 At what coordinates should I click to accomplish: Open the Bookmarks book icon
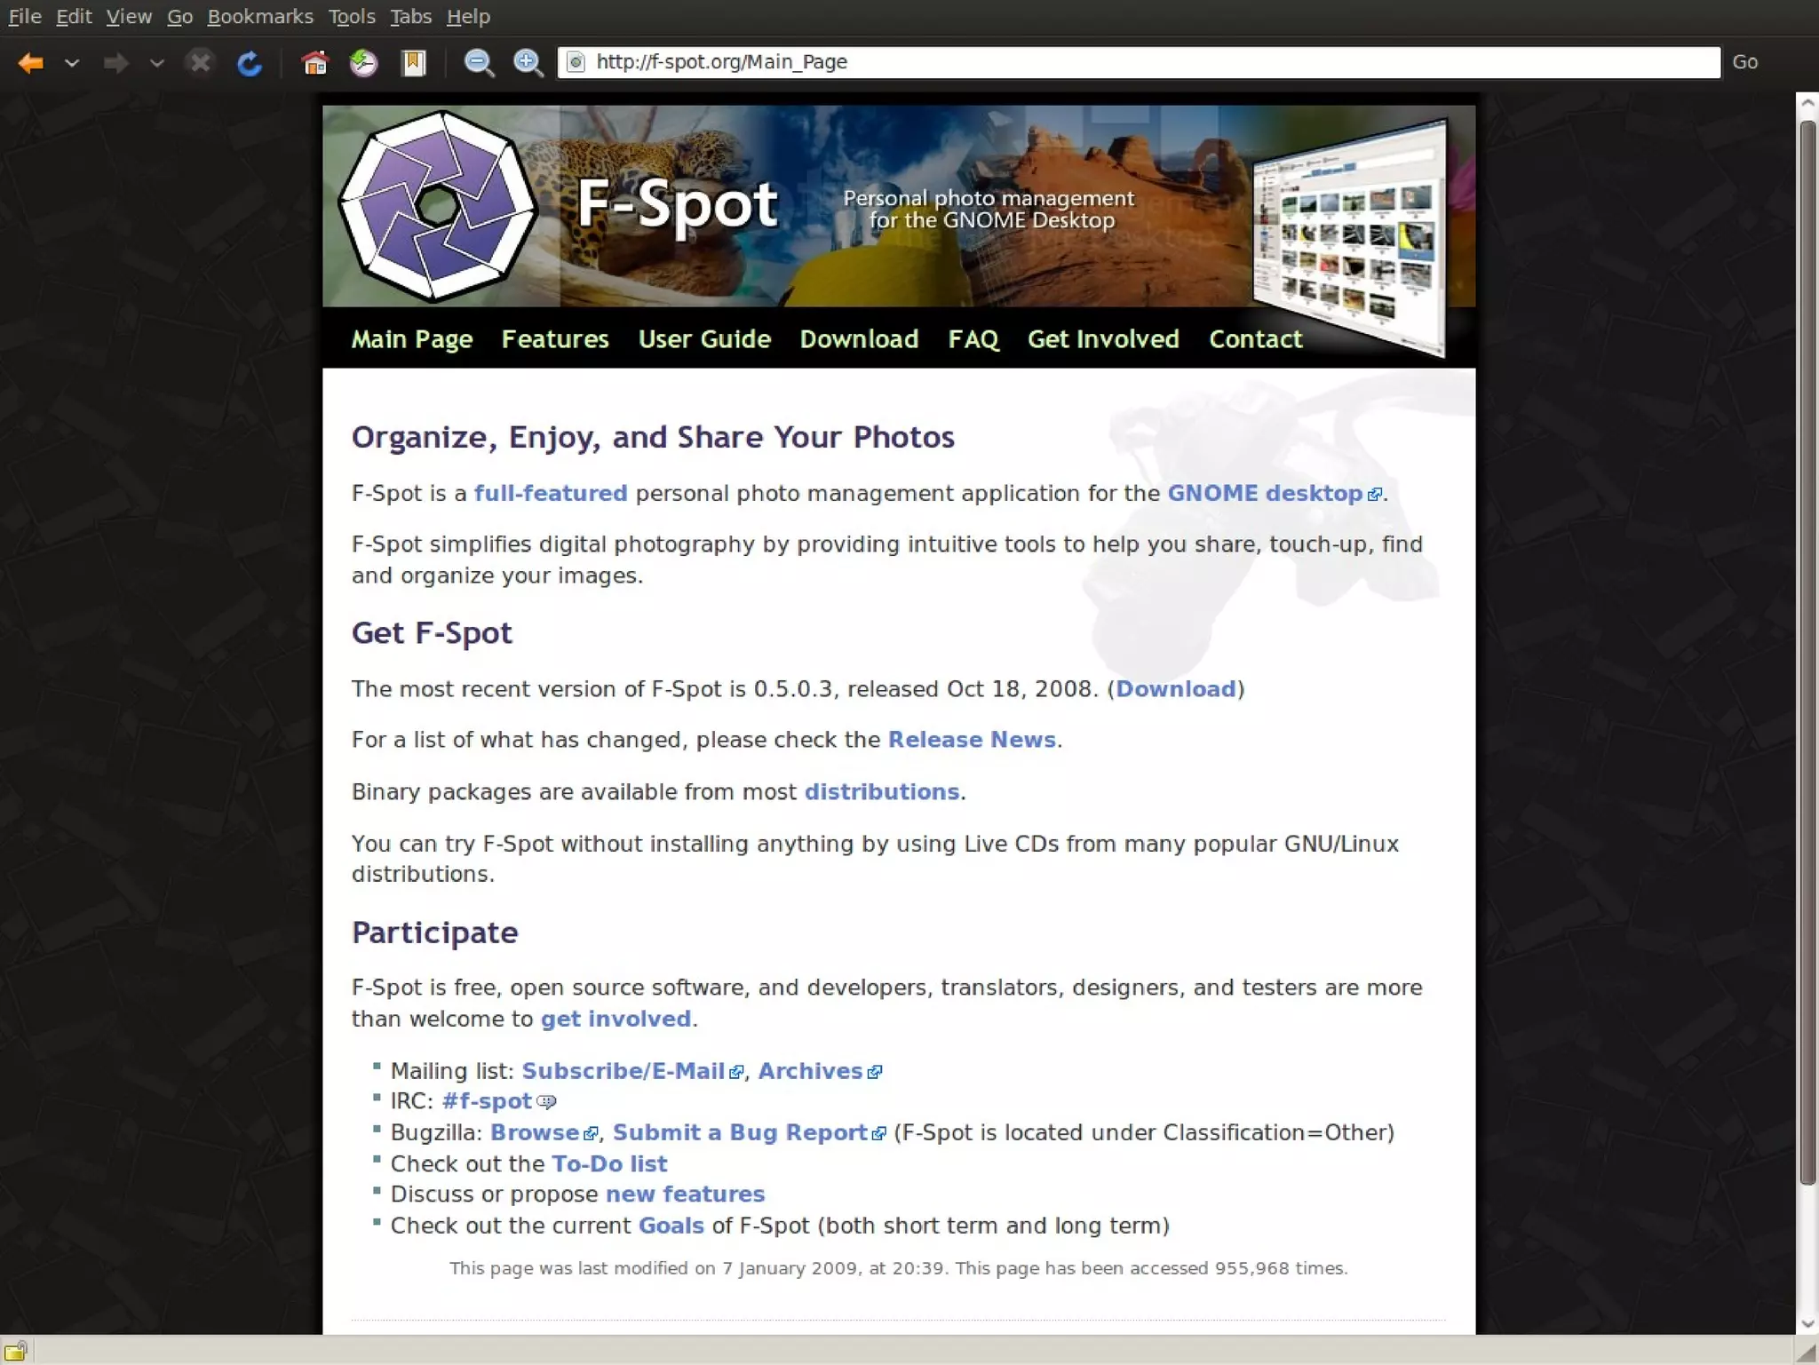(413, 63)
